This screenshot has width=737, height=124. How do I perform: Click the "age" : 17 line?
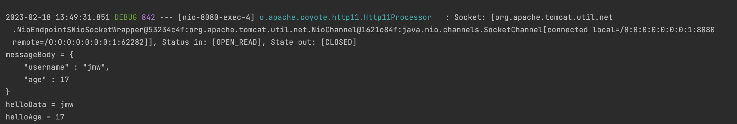point(46,80)
